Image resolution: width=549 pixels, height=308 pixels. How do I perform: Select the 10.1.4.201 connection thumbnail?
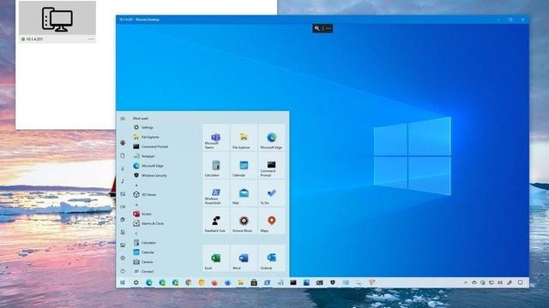click(57, 18)
